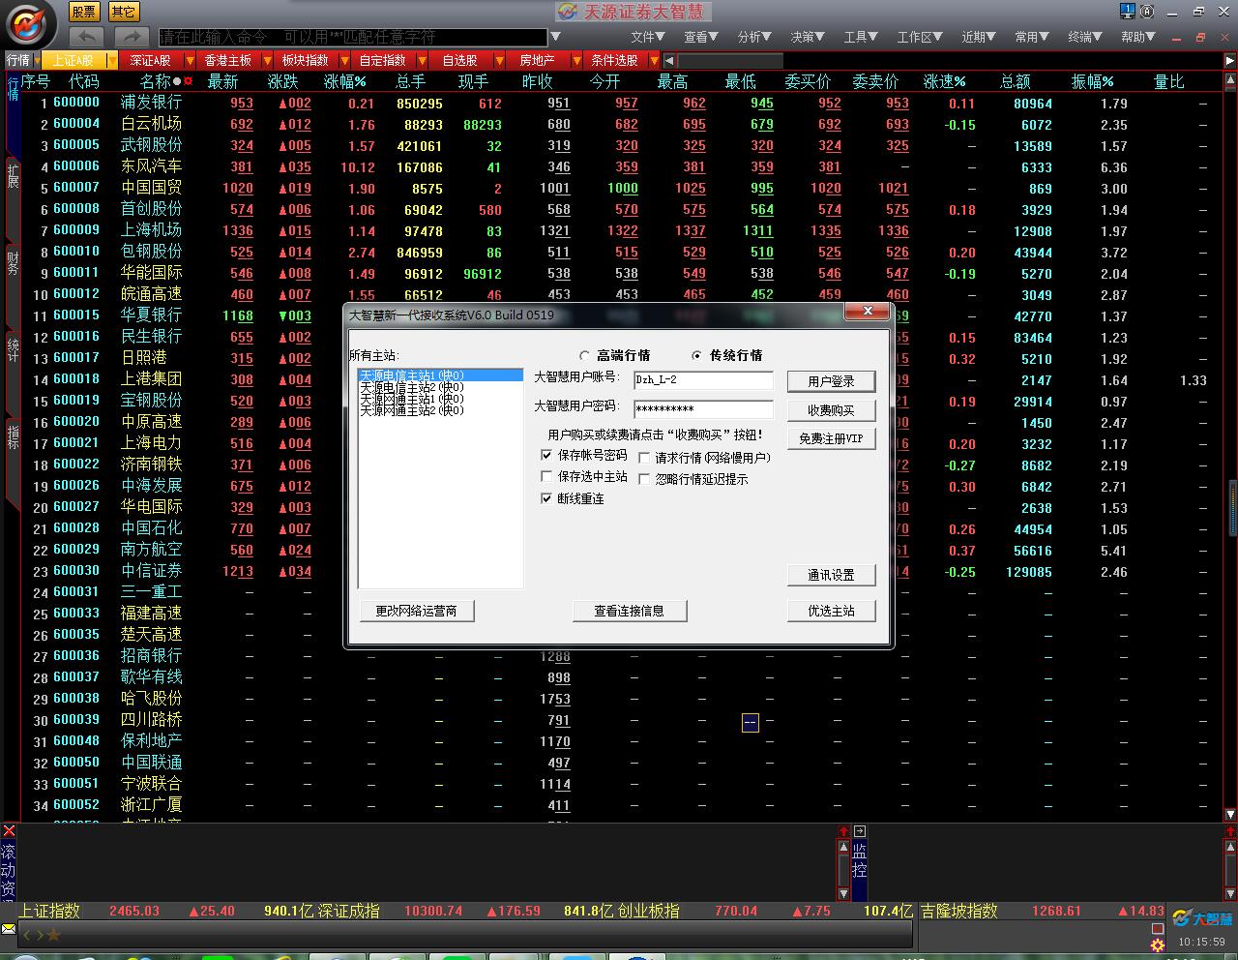The width and height of the screenshot is (1238, 960).
Task: Toggle 忽略行情延迟提示 checkbox
Action: [x=644, y=479]
